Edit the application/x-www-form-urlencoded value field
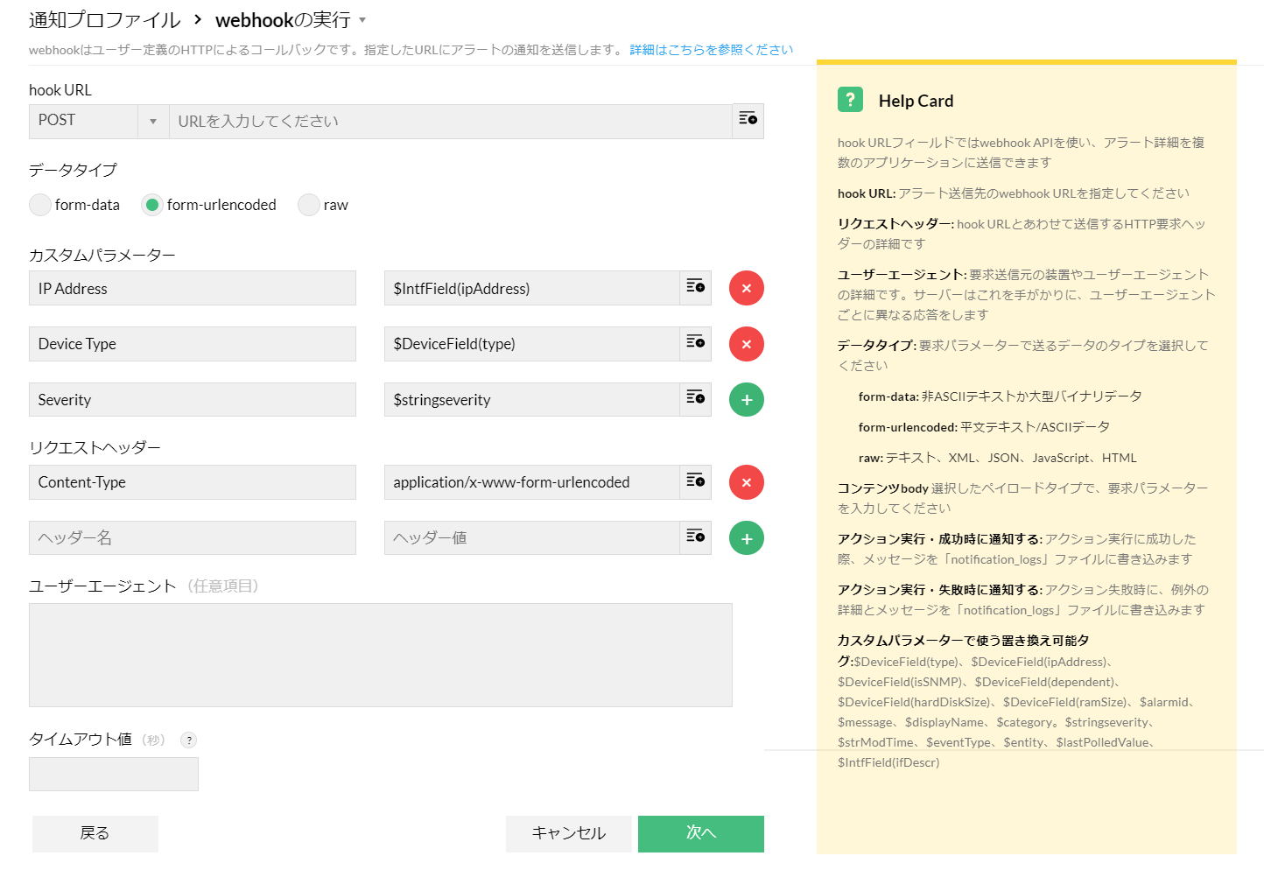 point(532,482)
